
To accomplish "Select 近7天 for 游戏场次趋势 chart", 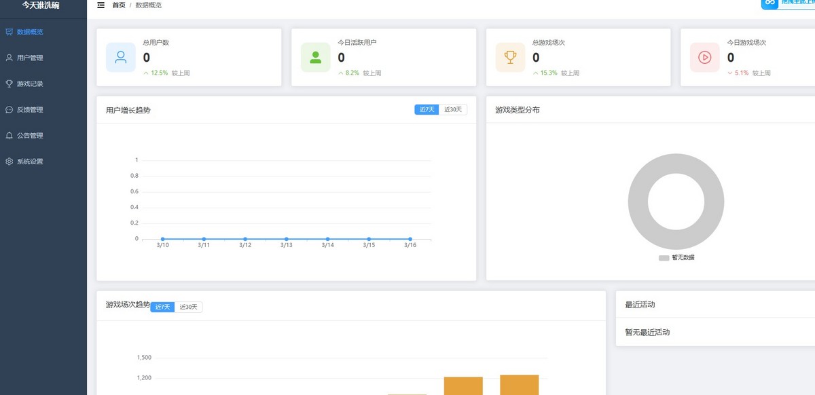I will click(x=162, y=307).
